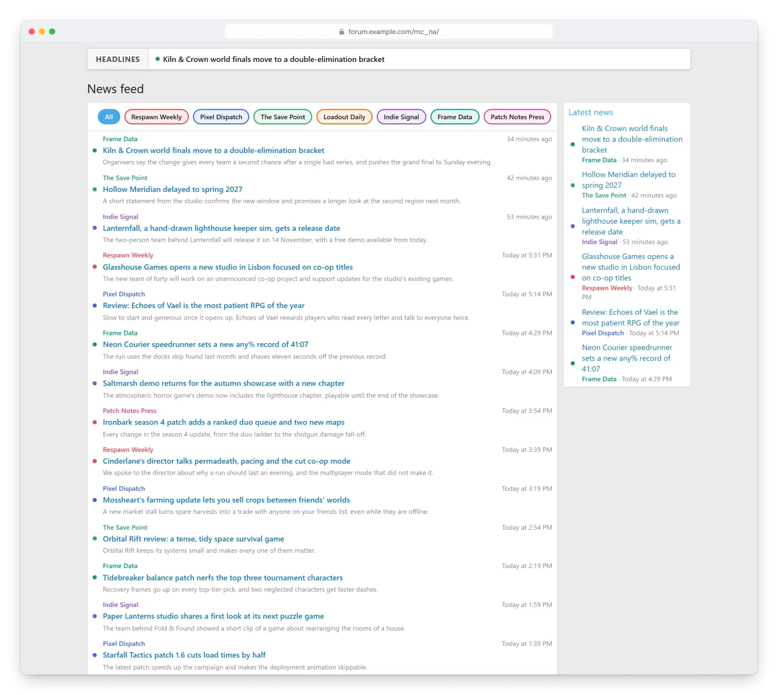The height and width of the screenshot is (695, 778).
Task: Click The Save Point source above Orbital Rift
Action: coord(125,527)
